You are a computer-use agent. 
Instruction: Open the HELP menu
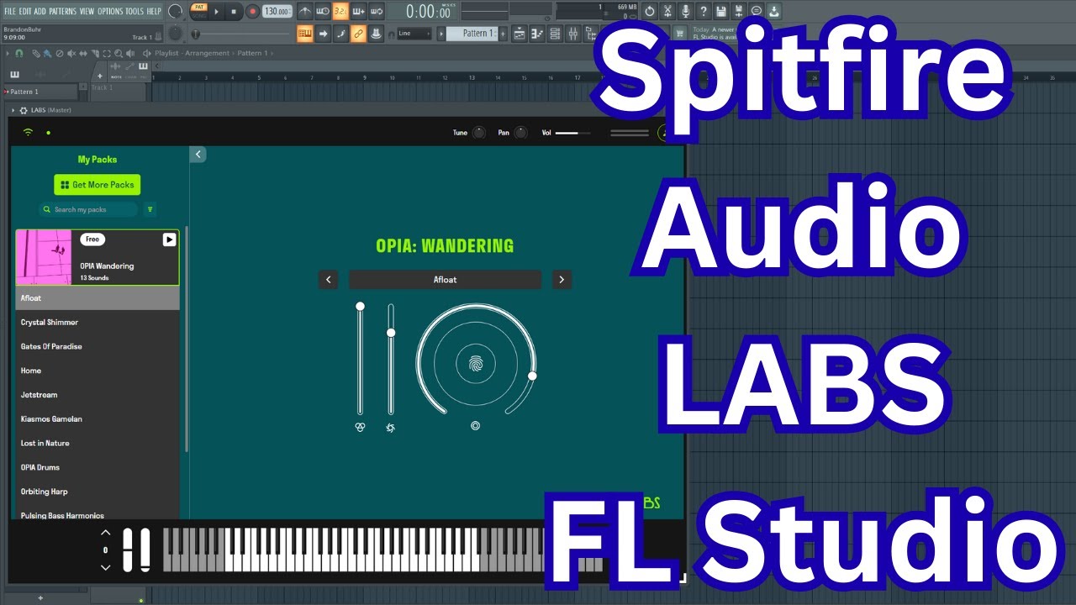pyautogui.click(x=154, y=11)
